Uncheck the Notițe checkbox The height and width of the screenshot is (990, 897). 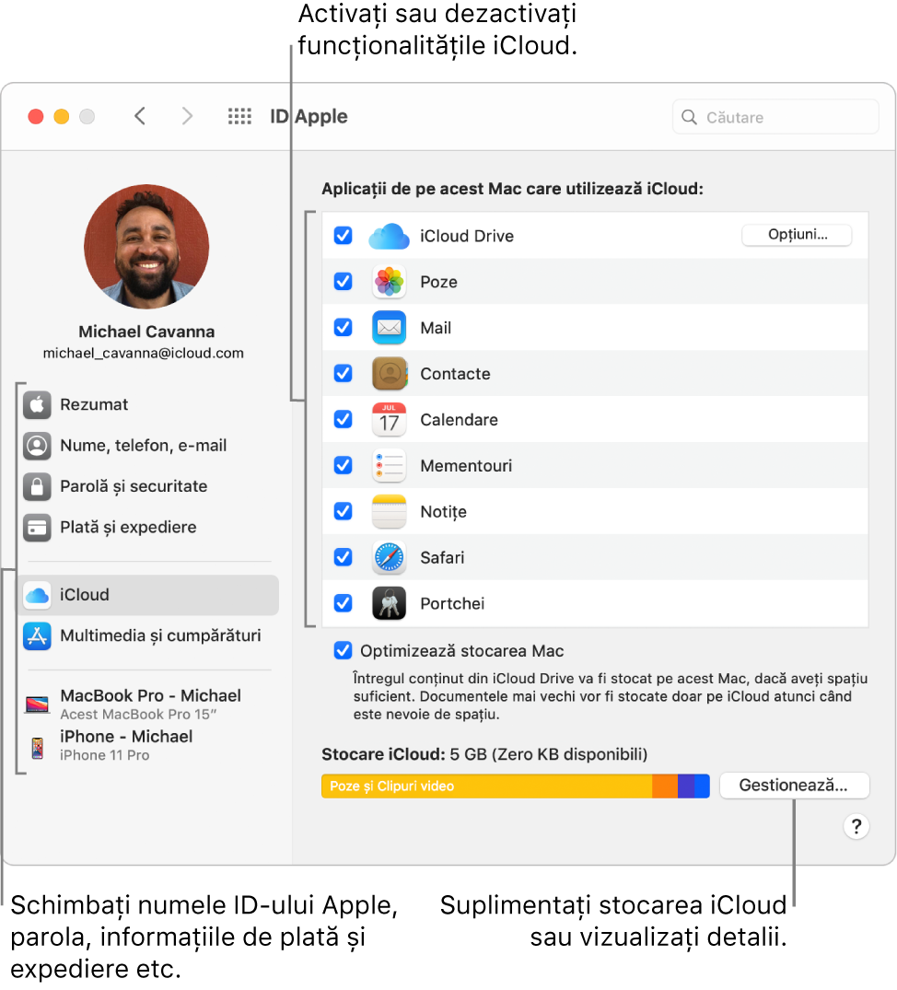344,511
